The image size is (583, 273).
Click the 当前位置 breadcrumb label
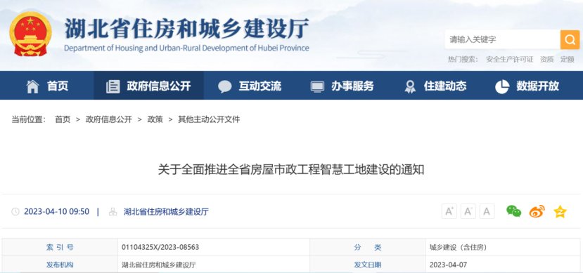tap(29, 119)
